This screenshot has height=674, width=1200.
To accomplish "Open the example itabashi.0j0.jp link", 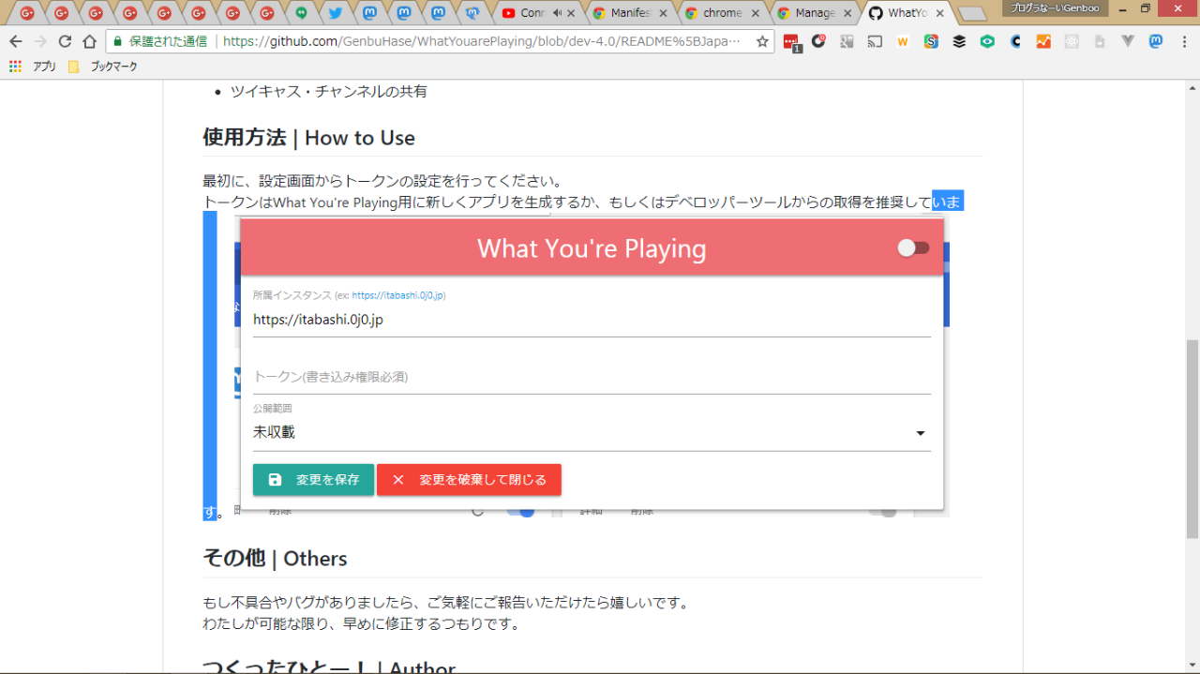I will pyautogui.click(x=398, y=295).
